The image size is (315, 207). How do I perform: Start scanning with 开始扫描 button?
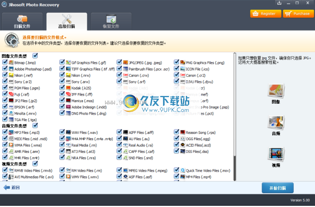(278, 188)
